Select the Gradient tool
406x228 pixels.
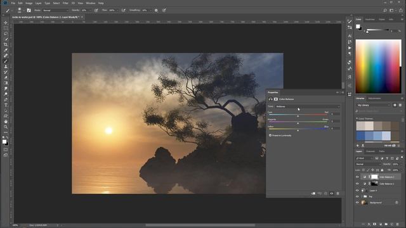6,83
